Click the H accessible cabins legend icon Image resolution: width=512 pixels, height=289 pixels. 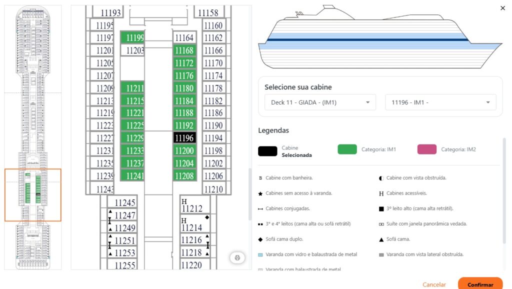[381, 193]
